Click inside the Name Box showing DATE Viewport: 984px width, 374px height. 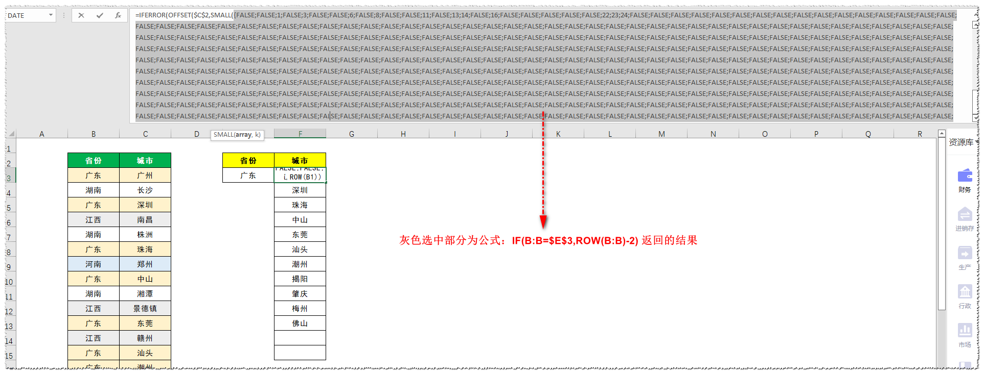tap(26, 15)
